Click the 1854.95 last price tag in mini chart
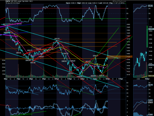The width and height of the screenshot is (154, 116). coord(151,29)
